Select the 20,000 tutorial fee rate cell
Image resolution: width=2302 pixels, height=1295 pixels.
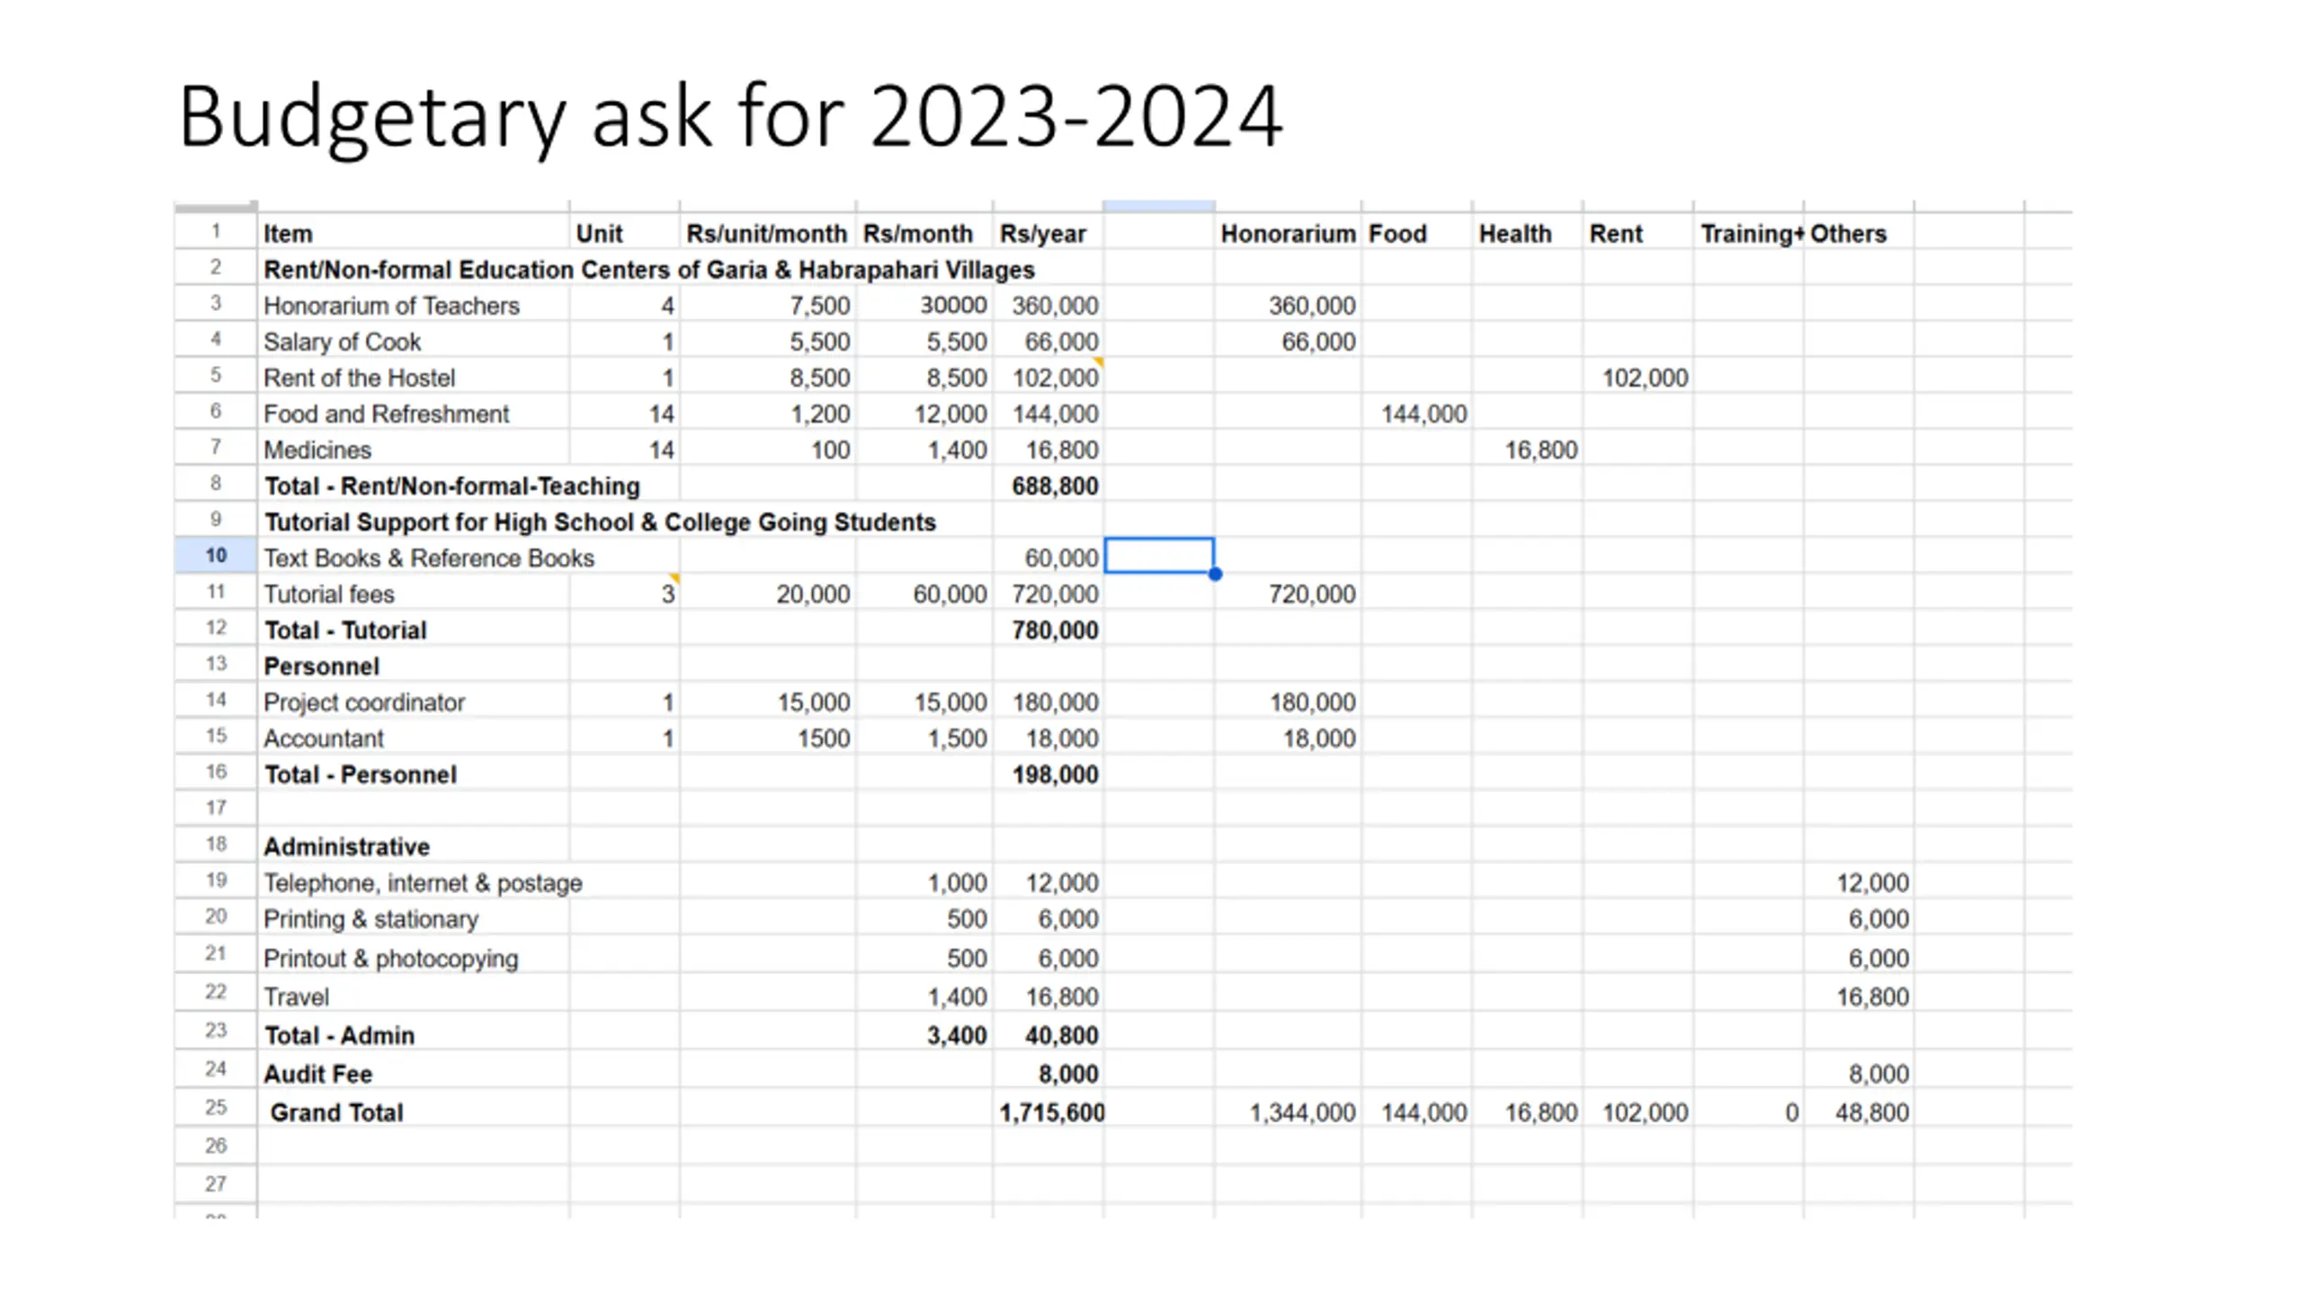(767, 594)
